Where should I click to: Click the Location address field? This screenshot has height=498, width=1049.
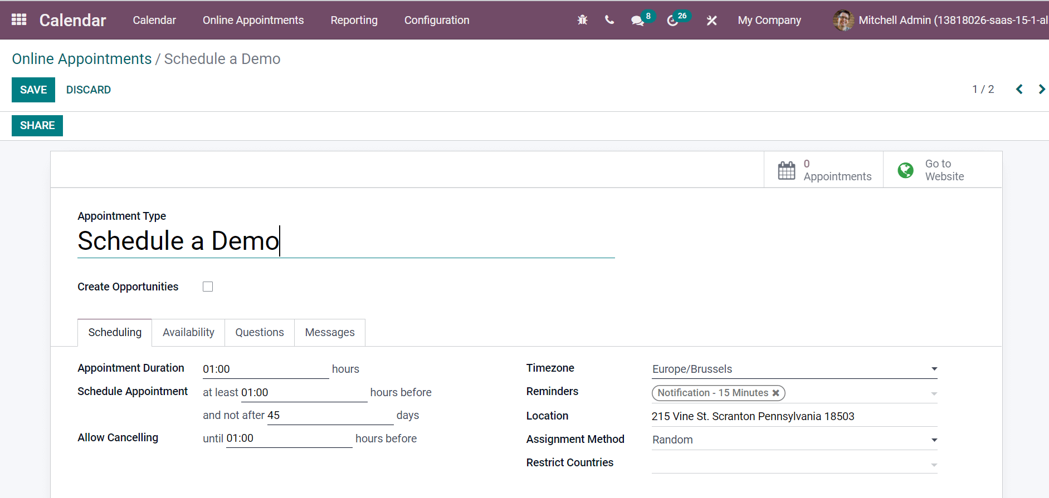(x=794, y=416)
